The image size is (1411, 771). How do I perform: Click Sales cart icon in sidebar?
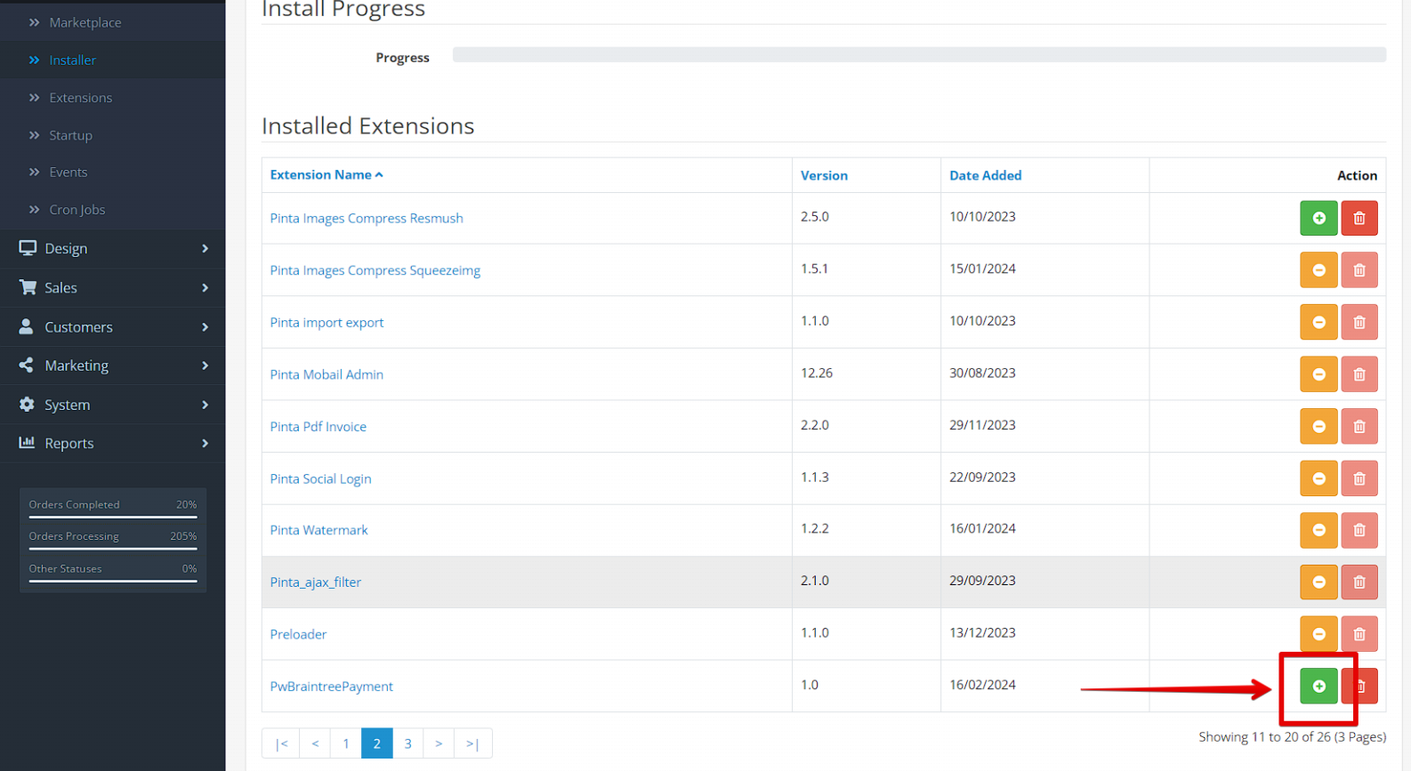[x=28, y=287]
